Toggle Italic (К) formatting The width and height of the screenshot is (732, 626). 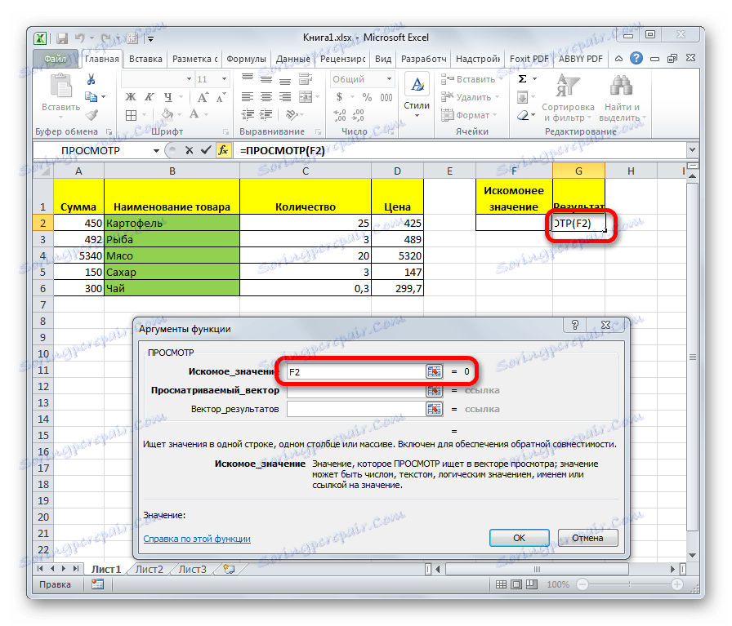(x=149, y=97)
